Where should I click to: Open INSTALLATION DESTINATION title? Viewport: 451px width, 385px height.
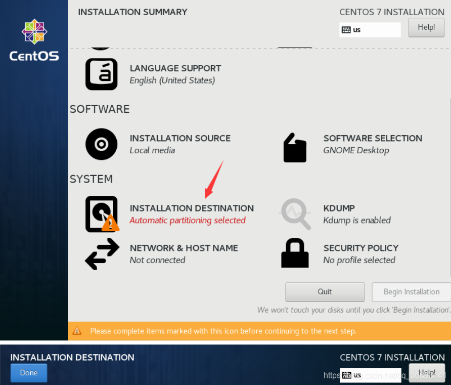point(192,208)
